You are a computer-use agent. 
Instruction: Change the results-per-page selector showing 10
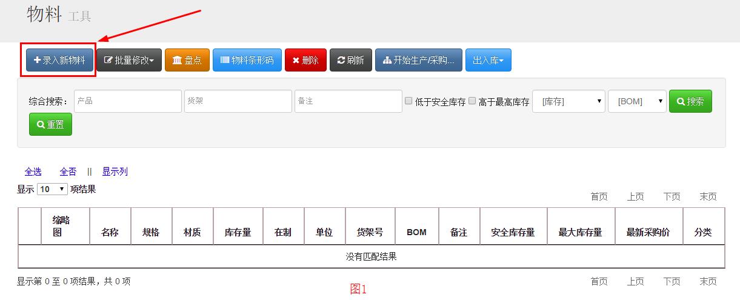click(x=52, y=189)
